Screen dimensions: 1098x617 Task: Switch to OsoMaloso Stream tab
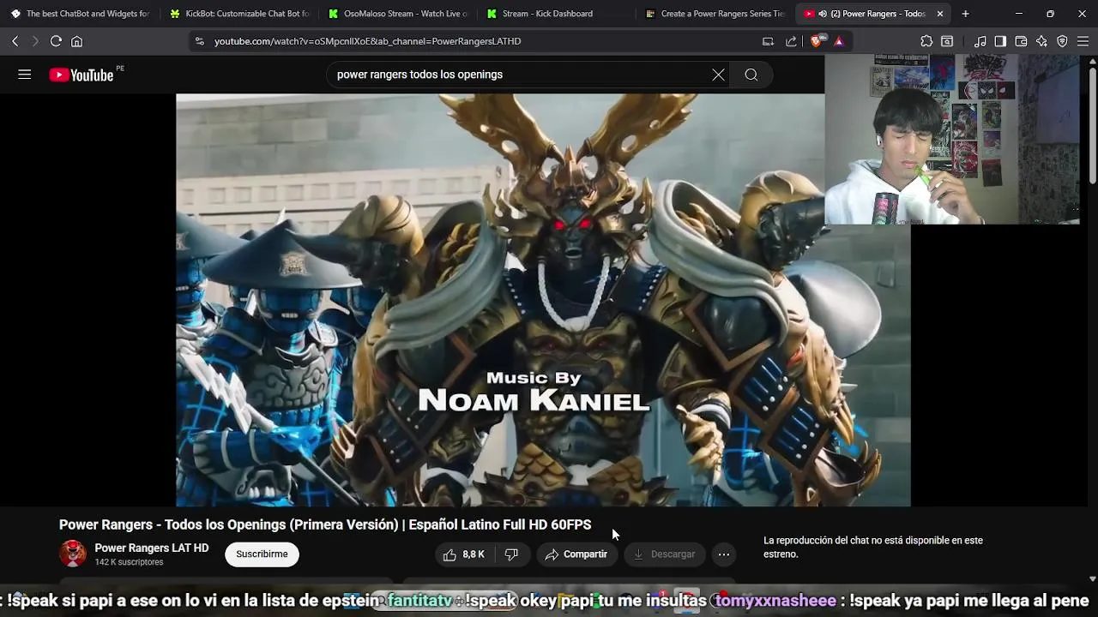[x=398, y=14]
